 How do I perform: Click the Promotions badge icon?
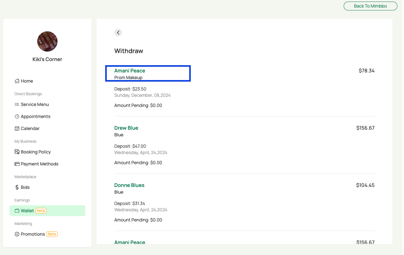[x=17, y=234]
